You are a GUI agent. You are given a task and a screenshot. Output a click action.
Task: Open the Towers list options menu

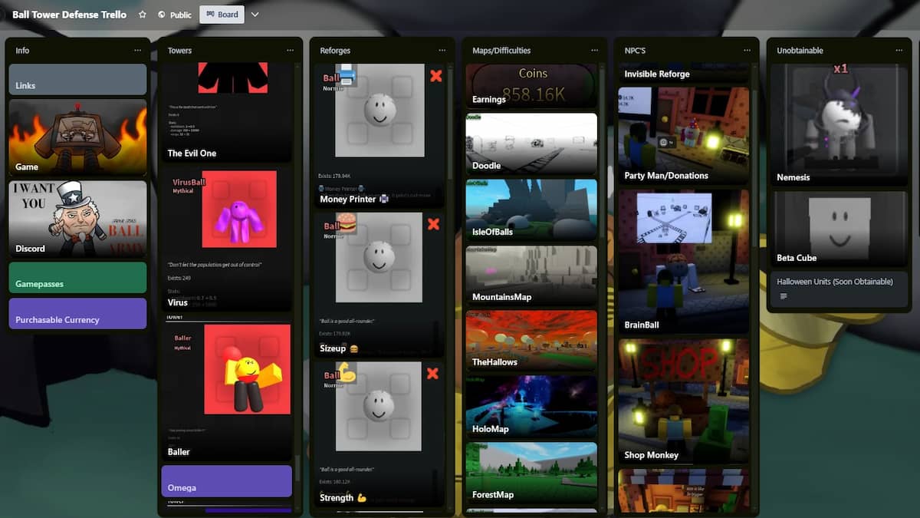click(291, 51)
